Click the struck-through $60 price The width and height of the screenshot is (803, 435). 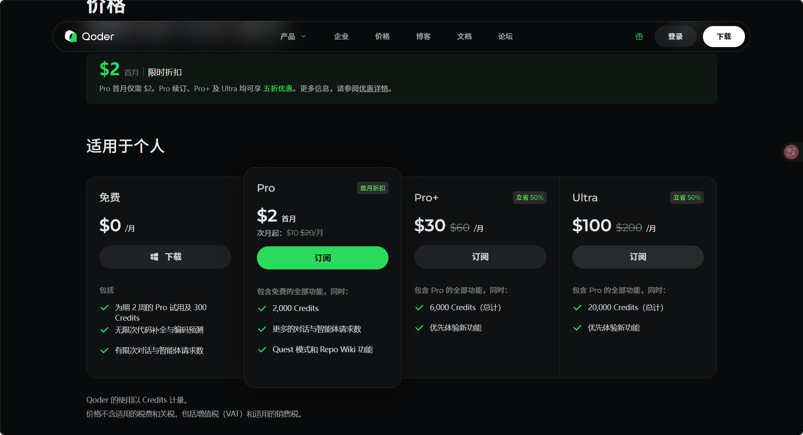point(460,228)
